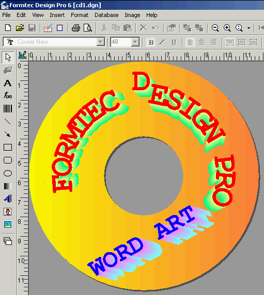Toggle Bold text formatting
Image resolution: width=264 pixels, height=295 pixels.
151,42
